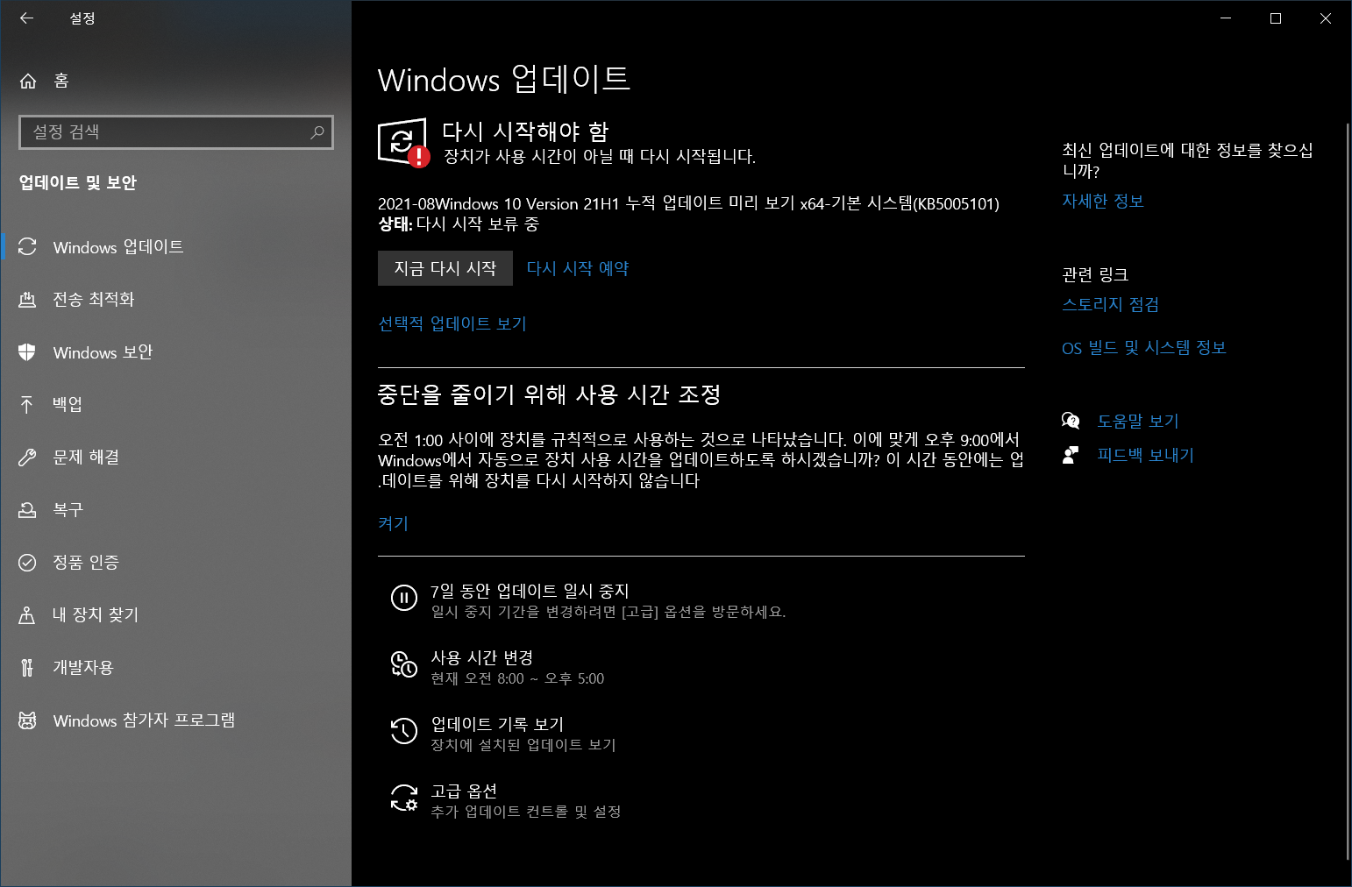Click the 피드백 보내기 link text
The height and width of the screenshot is (887, 1352).
[x=1146, y=455]
